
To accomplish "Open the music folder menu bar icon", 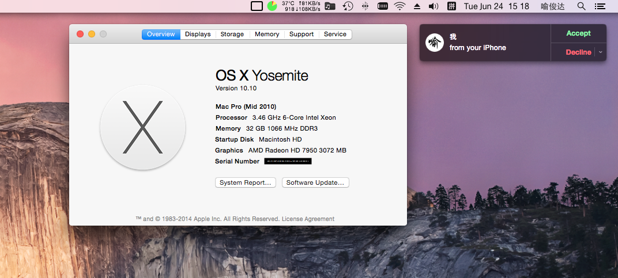I will (330, 6).
